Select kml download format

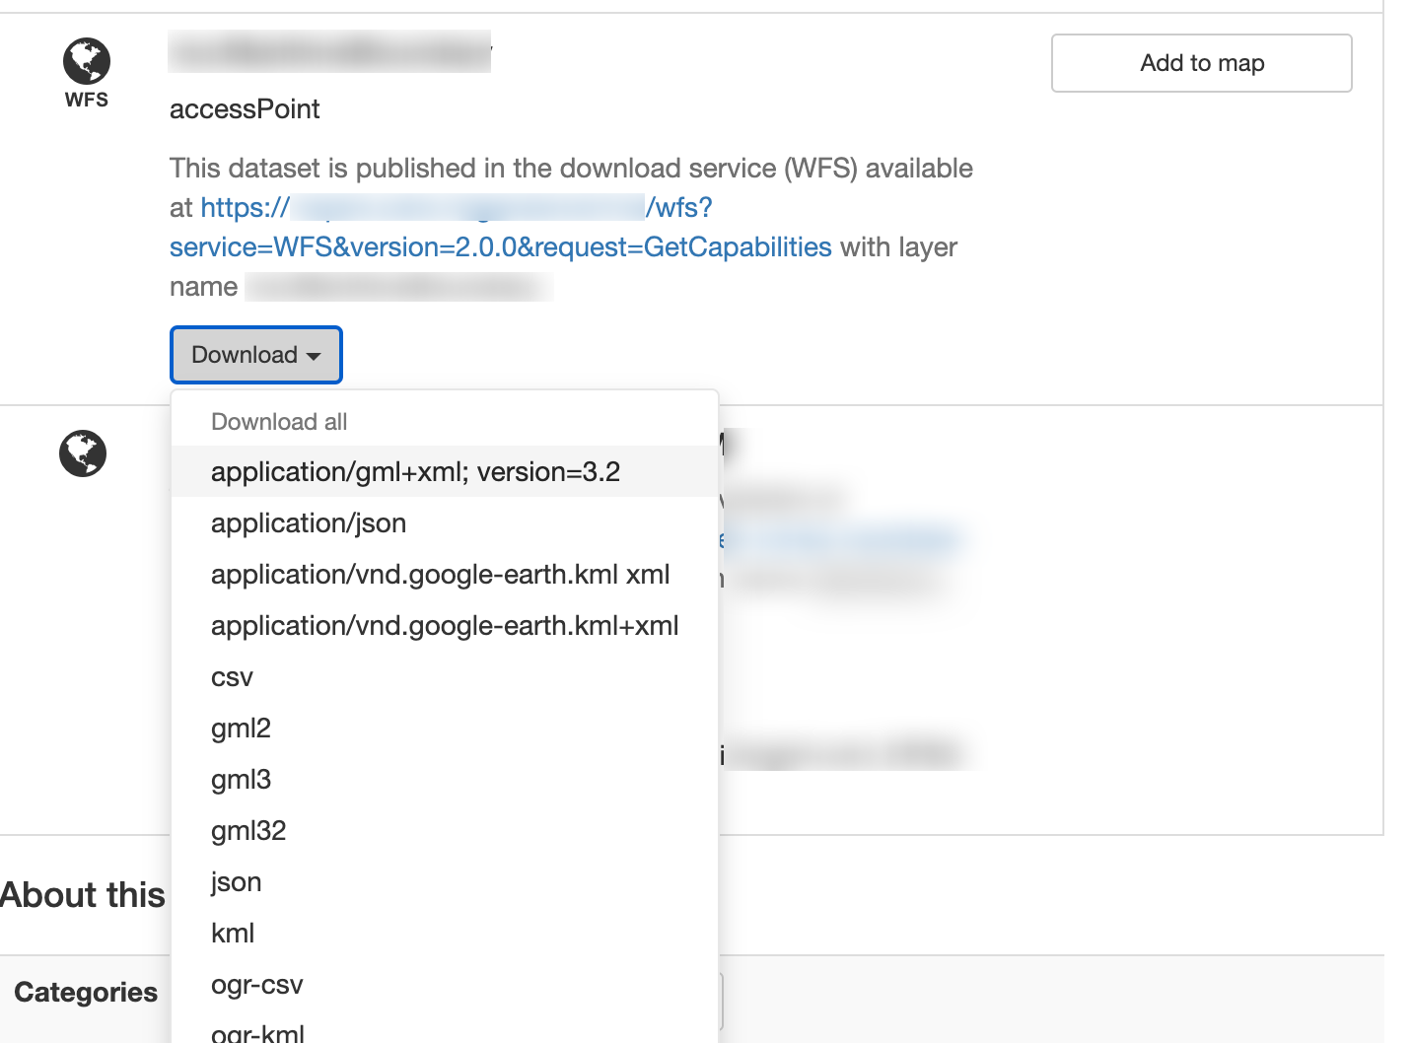pos(445,933)
